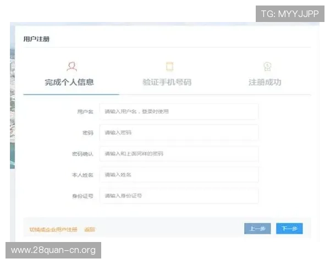Screen dimensions: 330x264
Task: Focus the 密码 input field
Action: coord(179,133)
